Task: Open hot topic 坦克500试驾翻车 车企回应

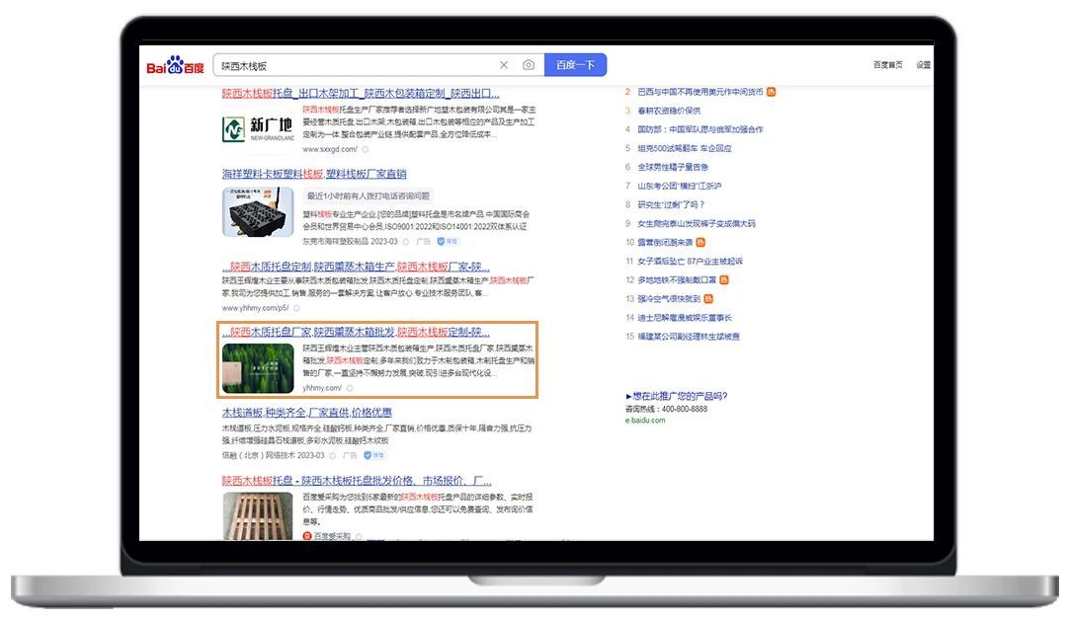Action: [684, 148]
